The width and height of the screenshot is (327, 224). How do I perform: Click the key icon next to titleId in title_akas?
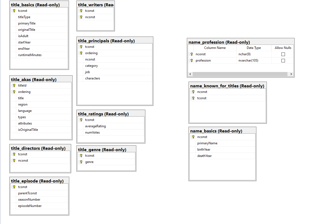14,85
